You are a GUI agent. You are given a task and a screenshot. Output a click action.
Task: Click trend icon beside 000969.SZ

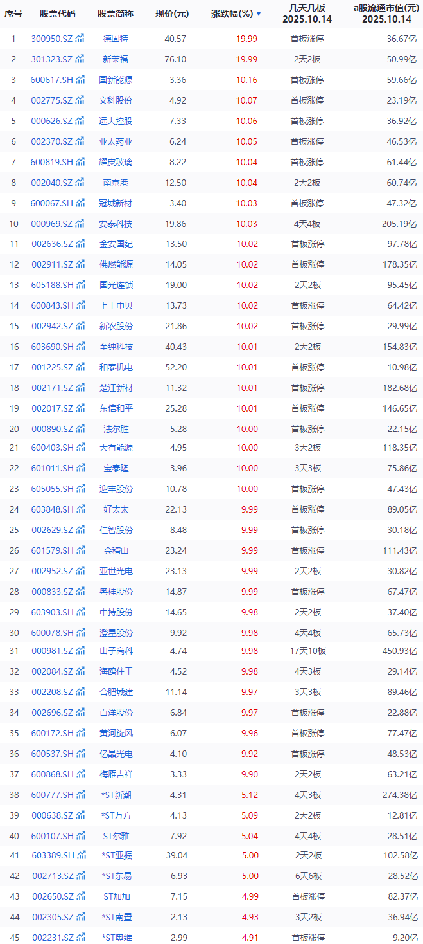pyautogui.click(x=80, y=224)
